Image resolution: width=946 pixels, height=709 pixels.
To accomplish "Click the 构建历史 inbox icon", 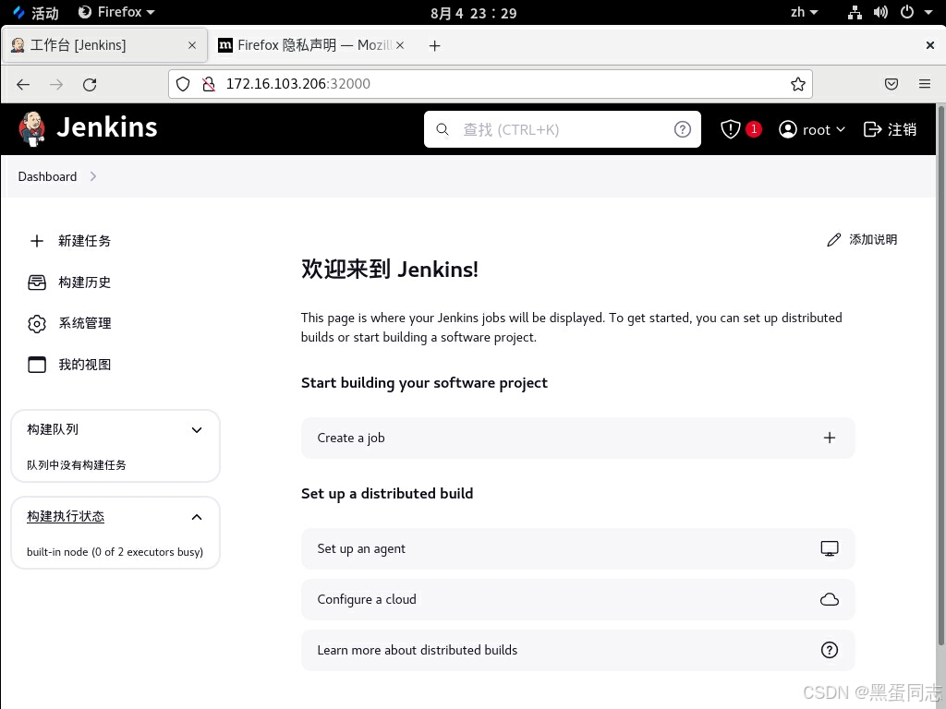I will tap(37, 282).
